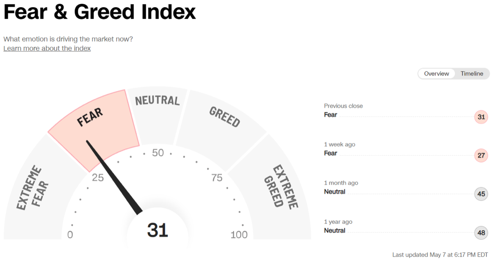Select the Overview tab
Image resolution: width=497 pixels, height=262 pixels.
click(436, 74)
